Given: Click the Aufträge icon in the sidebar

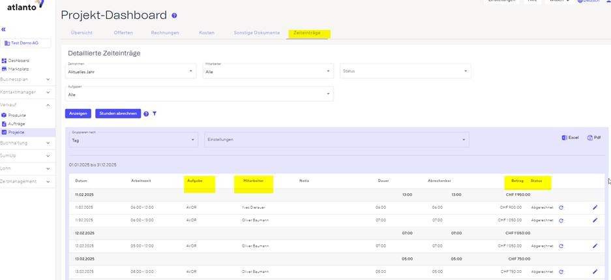Looking at the screenshot, I should point(5,123).
